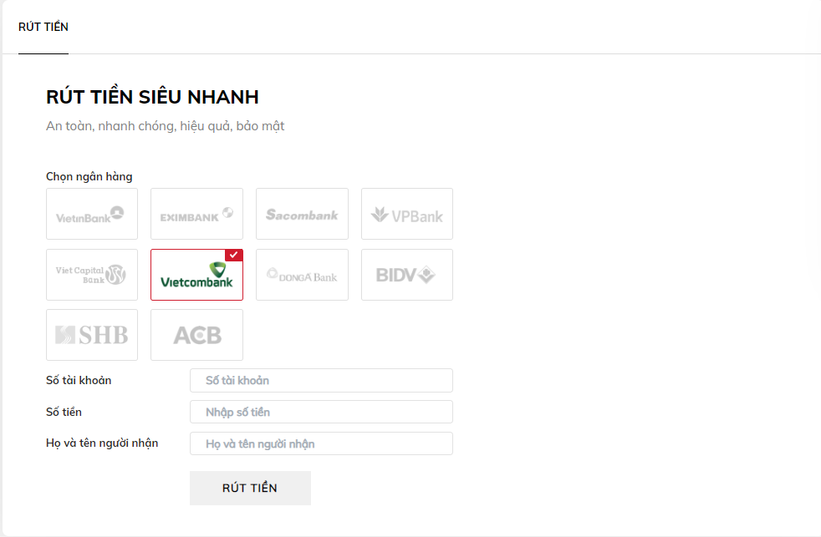Screen dimensions: 821x537
Task: Select the Viet Capital Bank logo
Action: point(92,275)
